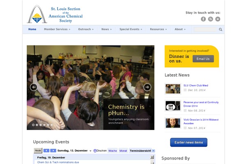The image size is (247, 164).
Task: Advance slideshow with right arrow
Action: click(147, 87)
